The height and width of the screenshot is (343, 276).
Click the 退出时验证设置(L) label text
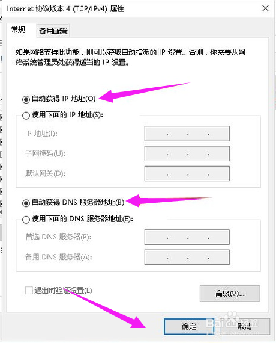pos(63,291)
